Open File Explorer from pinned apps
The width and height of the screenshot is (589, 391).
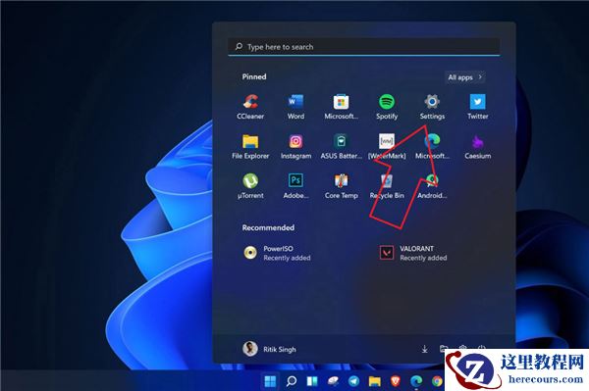click(250, 147)
